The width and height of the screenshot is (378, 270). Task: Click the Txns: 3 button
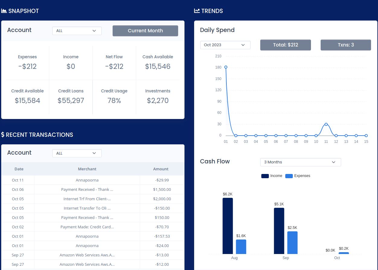tap(346, 45)
